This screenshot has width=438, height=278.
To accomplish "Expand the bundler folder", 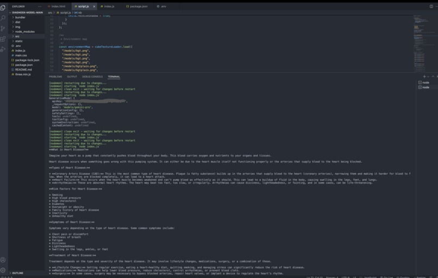I will 27,17.
